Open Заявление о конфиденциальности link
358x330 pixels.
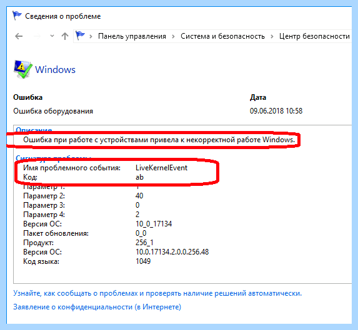[x=97, y=307]
